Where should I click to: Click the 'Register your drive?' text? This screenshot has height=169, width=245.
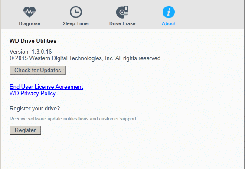[35, 108]
